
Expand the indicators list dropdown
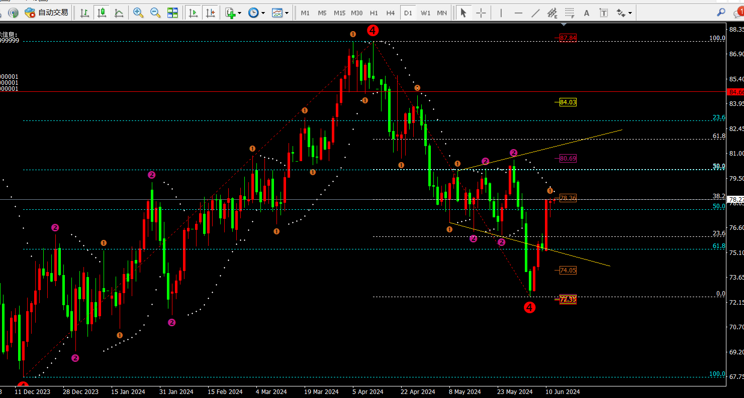tap(233, 13)
